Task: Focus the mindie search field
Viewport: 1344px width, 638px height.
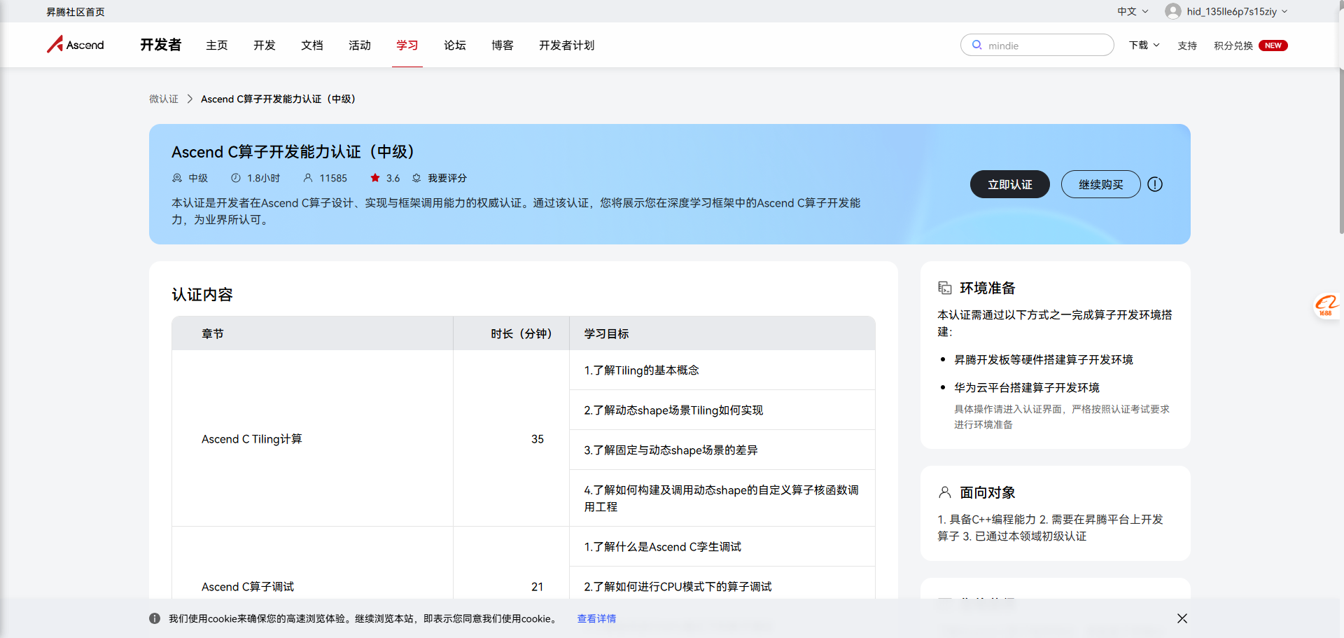Action: pyautogui.click(x=1037, y=45)
